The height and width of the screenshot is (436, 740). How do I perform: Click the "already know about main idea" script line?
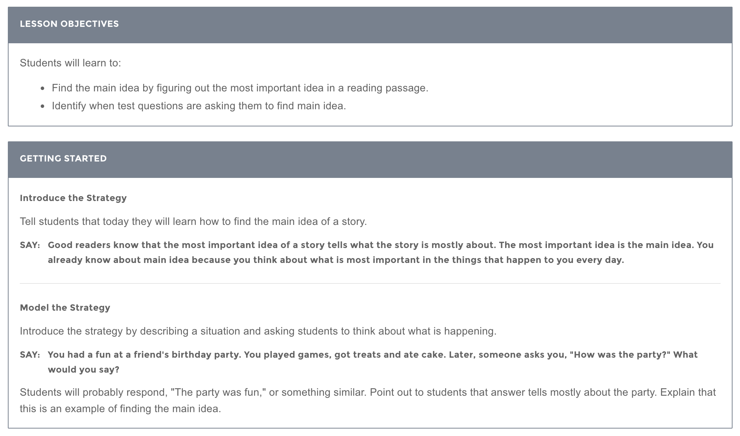tap(336, 260)
